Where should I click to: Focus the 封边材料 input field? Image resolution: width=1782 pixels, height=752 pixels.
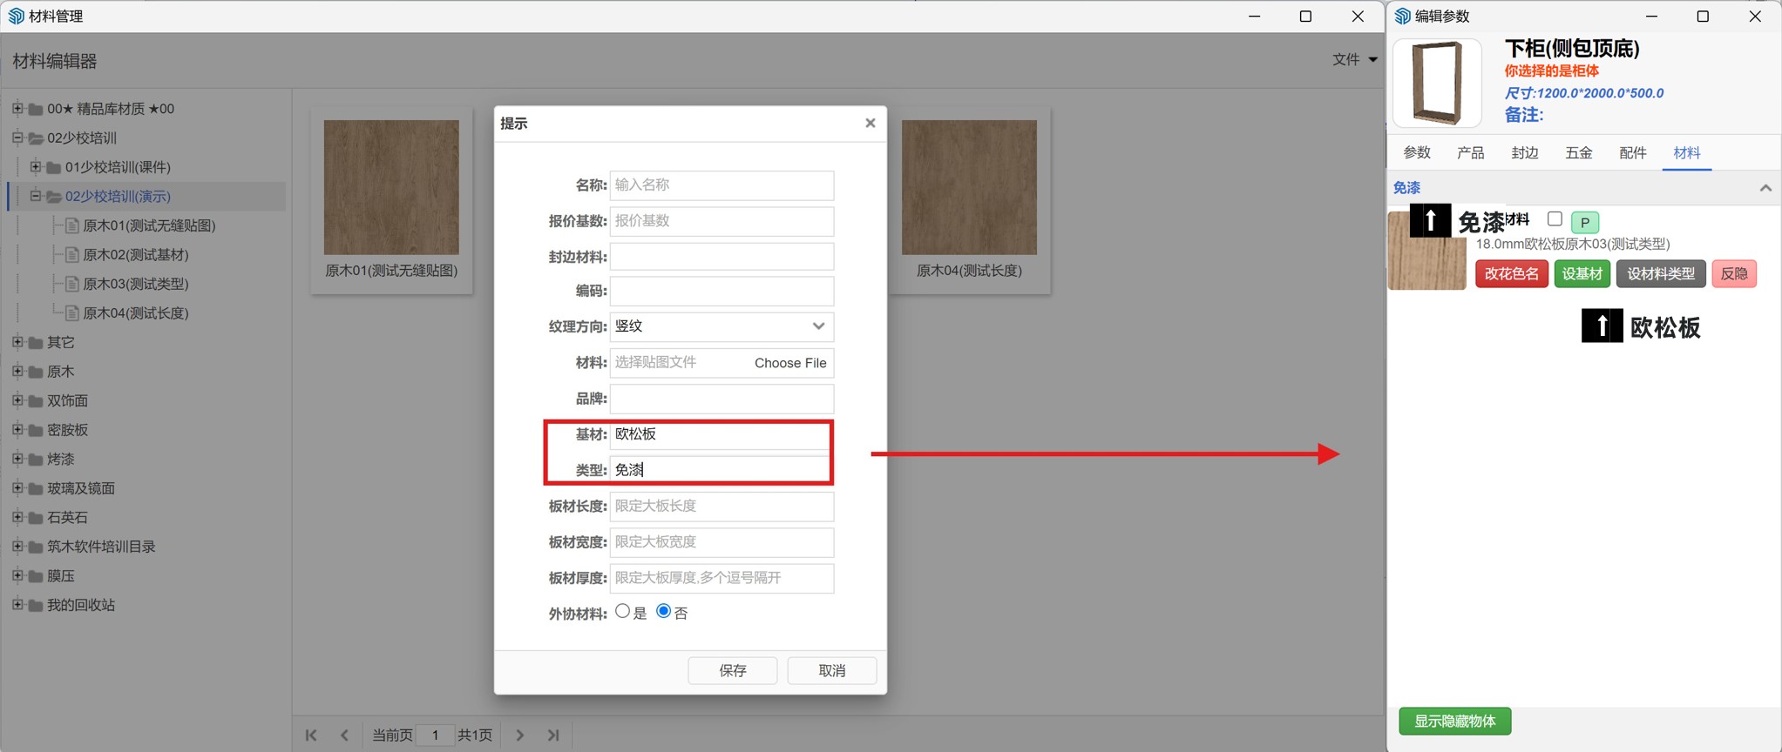click(x=722, y=257)
